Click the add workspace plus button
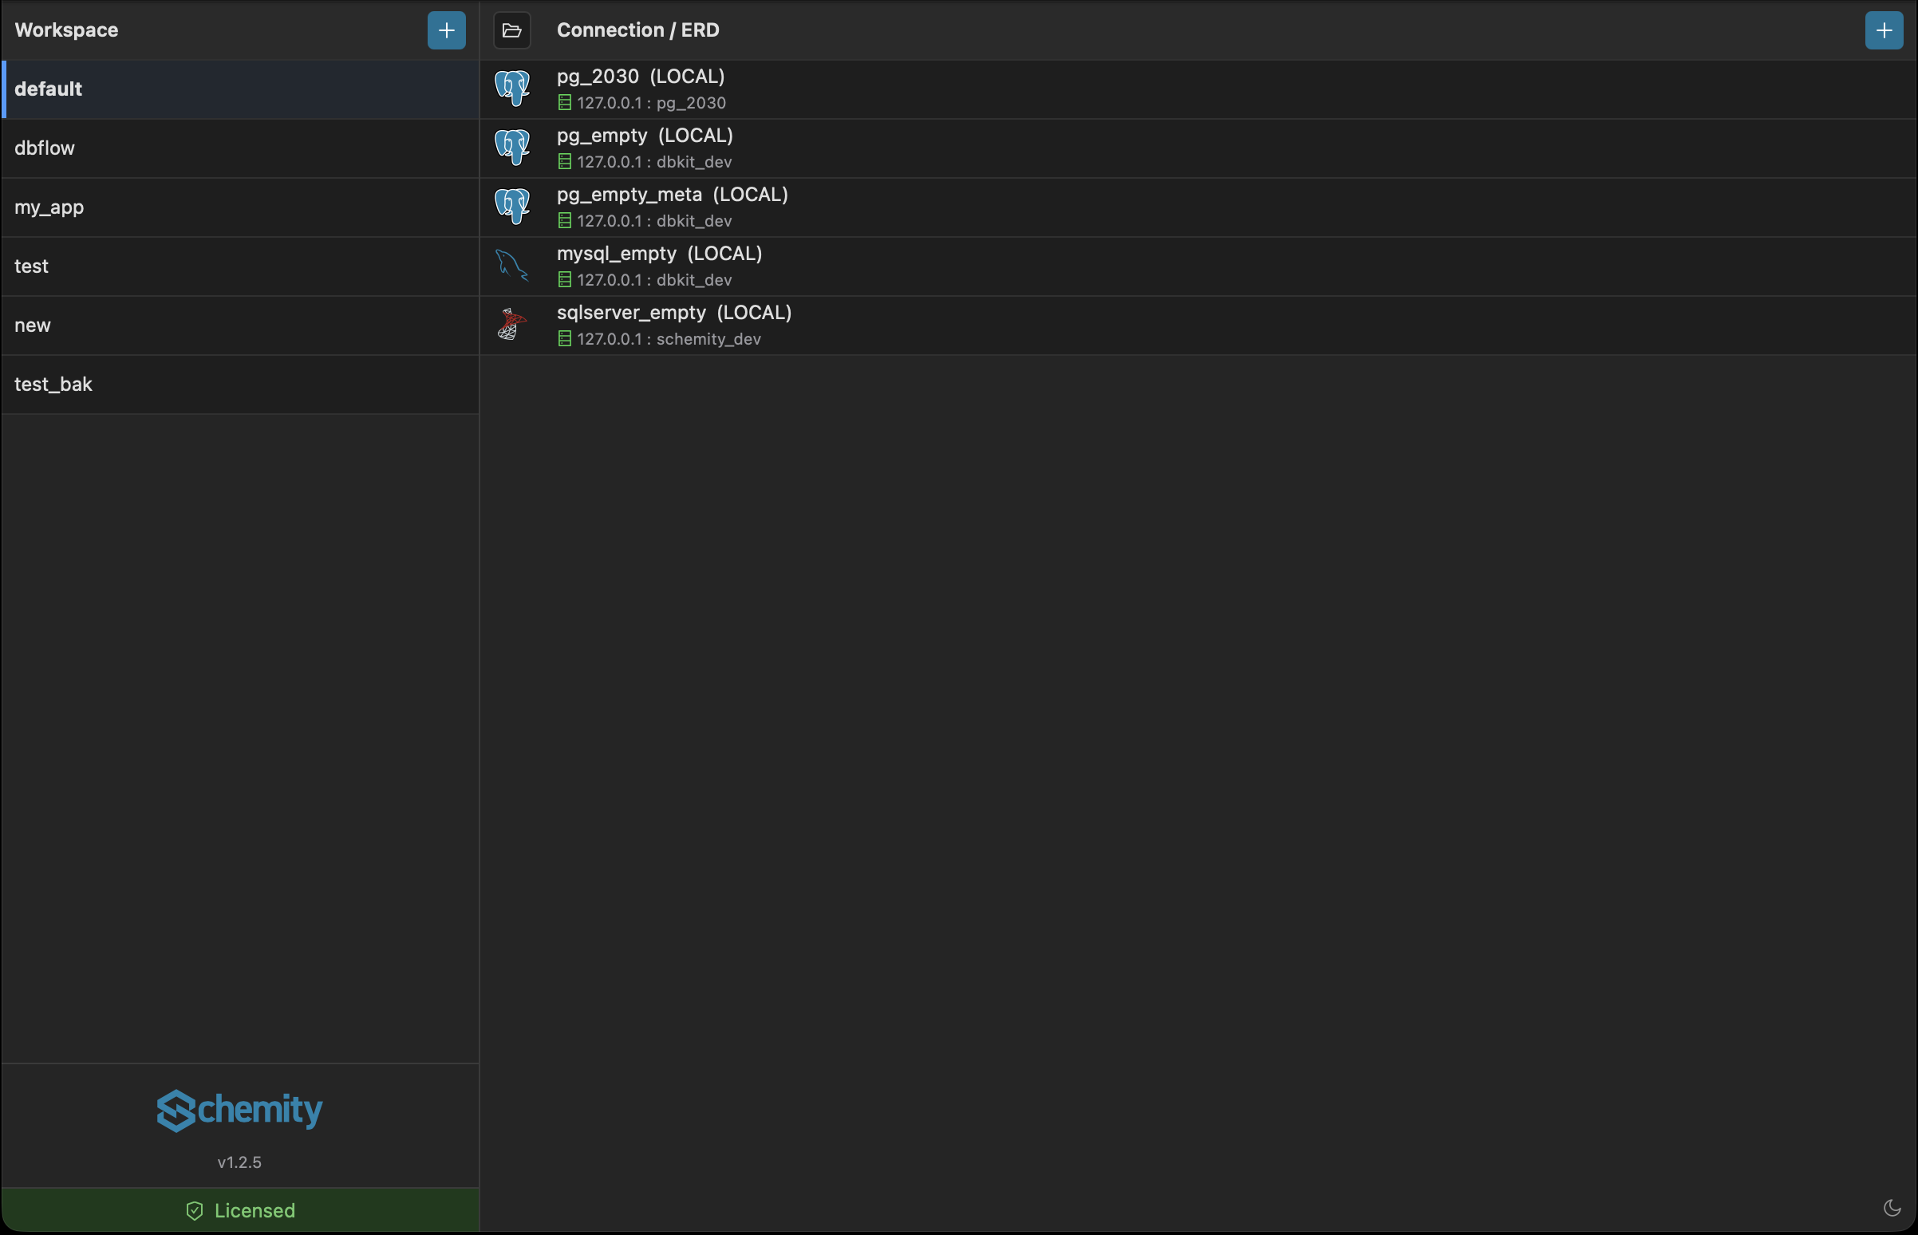 446,30
